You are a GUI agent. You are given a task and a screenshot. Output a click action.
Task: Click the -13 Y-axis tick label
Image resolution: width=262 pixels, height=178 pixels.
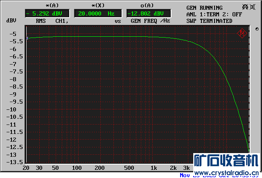tap(11, 155)
